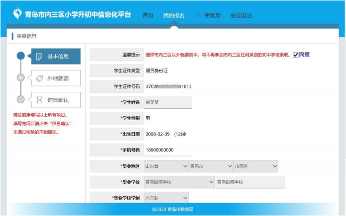Open the 山东省 province dropdown
Screen dimensions: 346x216
[166, 166]
